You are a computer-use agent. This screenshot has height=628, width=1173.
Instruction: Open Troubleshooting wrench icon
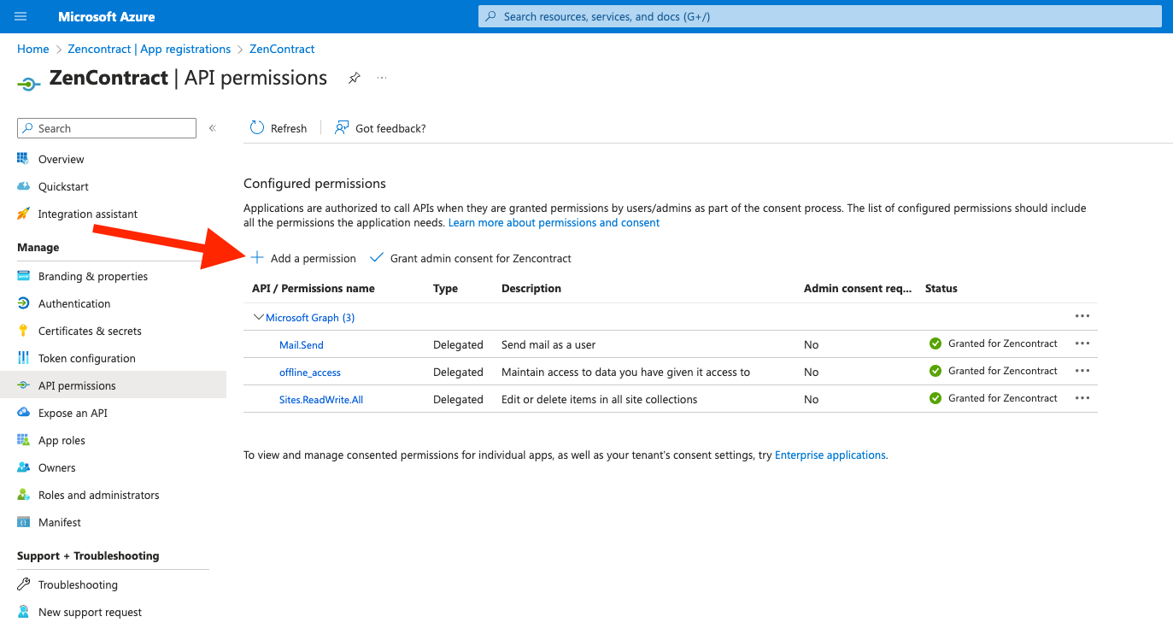[x=23, y=584]
